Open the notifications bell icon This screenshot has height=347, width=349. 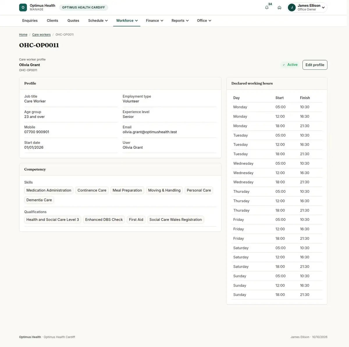pos(267,8)
